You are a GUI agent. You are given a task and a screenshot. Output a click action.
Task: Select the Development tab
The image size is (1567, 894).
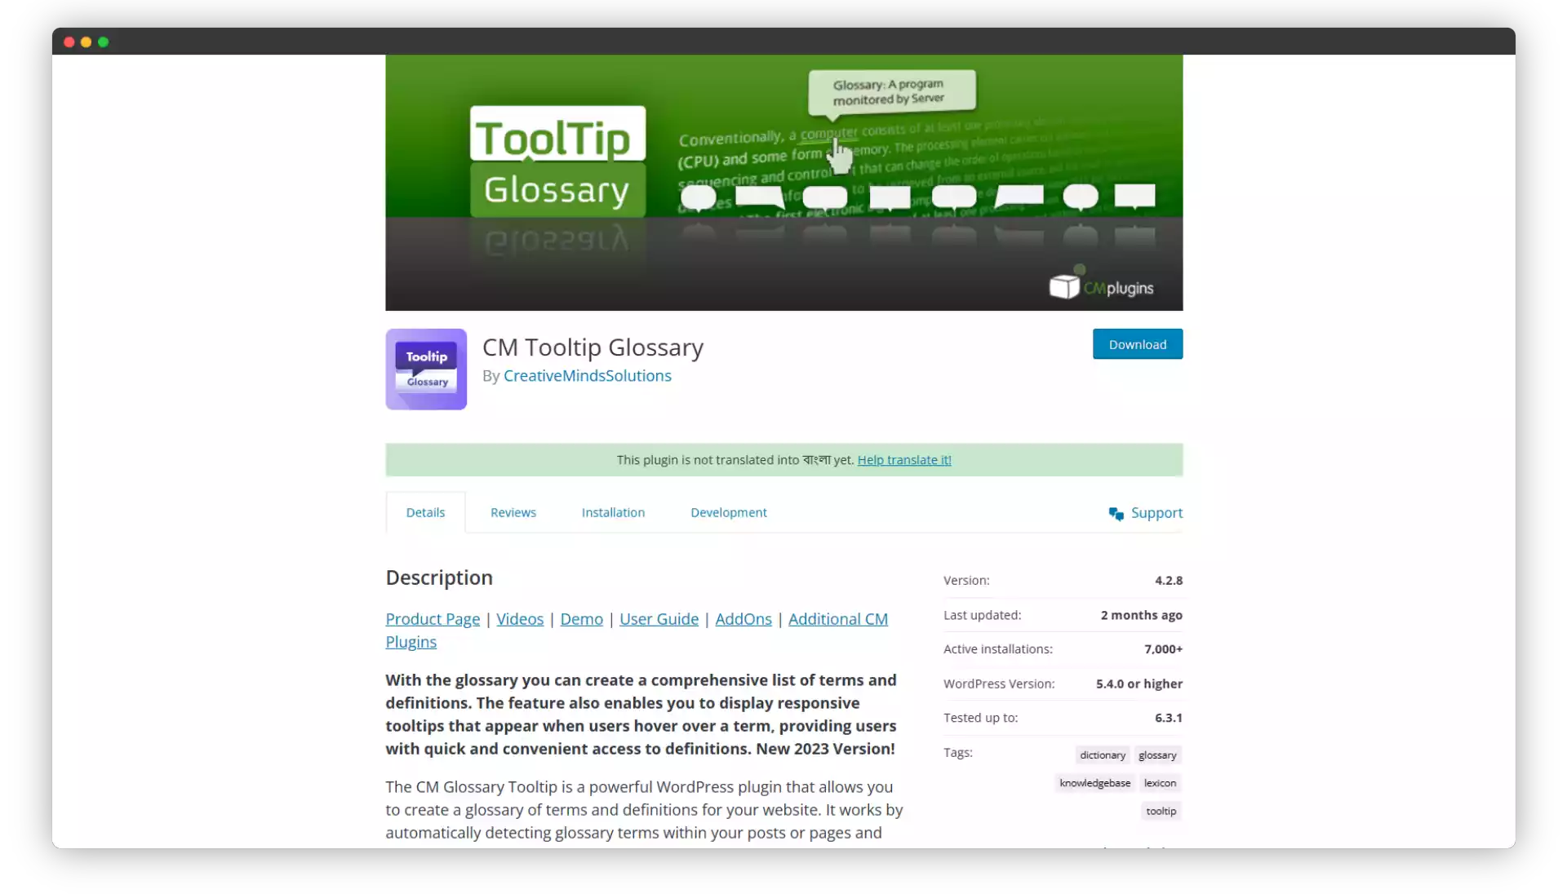tap(727, 512)
